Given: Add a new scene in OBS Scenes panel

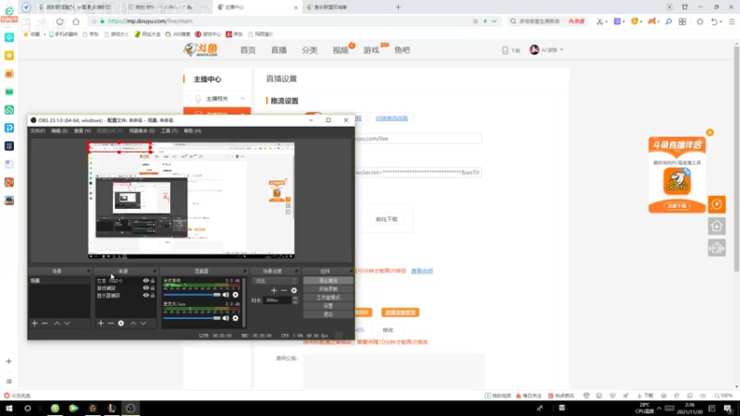Looking at the screenshot, I should tap(34, 324).
